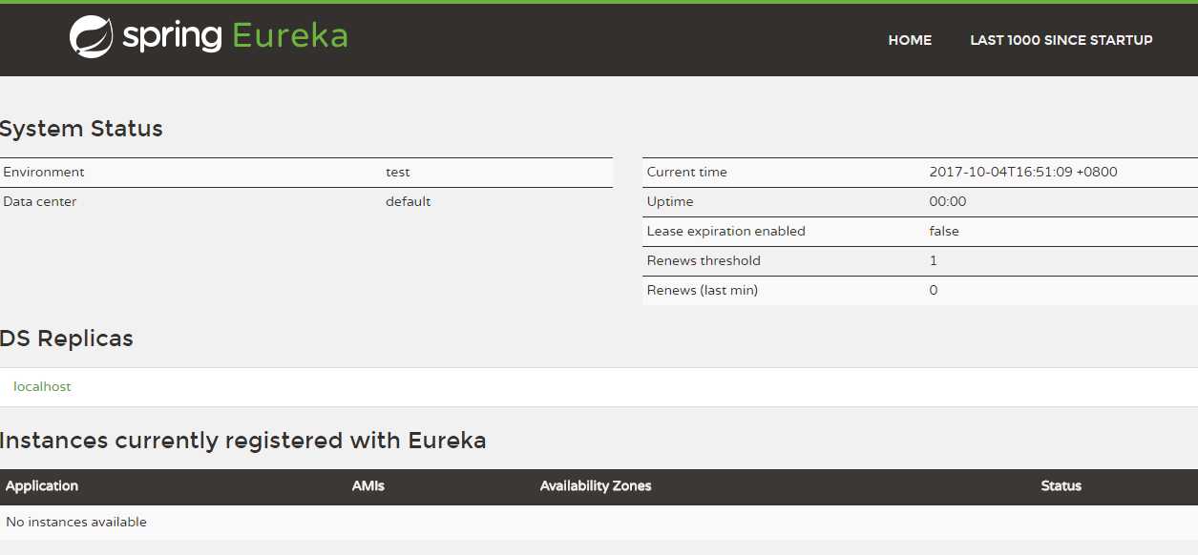Click the Renews (last min) label
The width and height of the screenshot is (1198, 555).
coord(703,290)
